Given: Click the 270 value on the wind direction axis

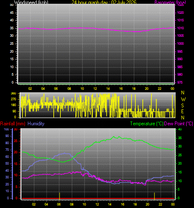Looking at the screenshot, I should click(x=13, y=99).
